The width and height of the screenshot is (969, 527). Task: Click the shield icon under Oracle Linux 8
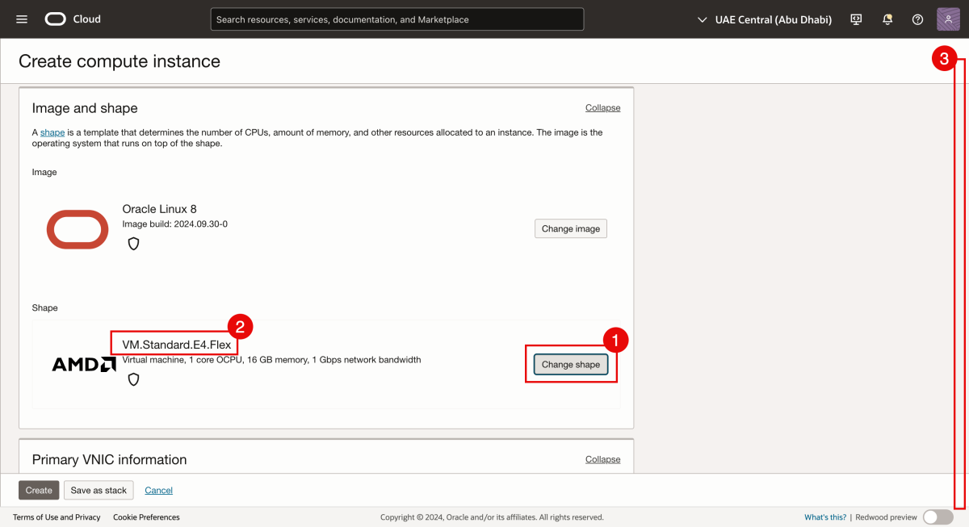(132, 243)
